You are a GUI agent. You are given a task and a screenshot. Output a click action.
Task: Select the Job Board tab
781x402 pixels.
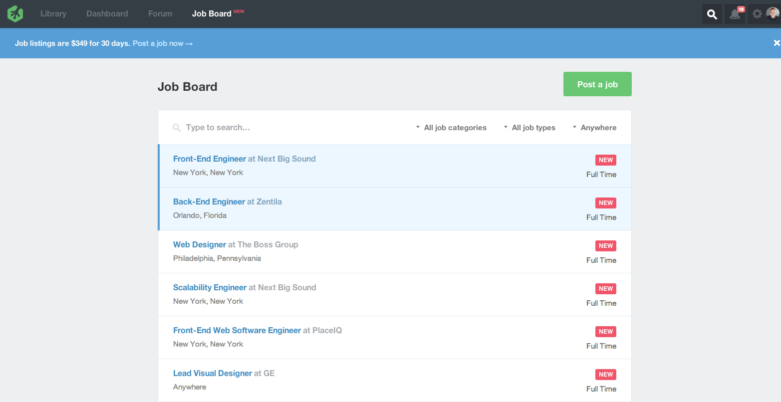pos(212,13)
